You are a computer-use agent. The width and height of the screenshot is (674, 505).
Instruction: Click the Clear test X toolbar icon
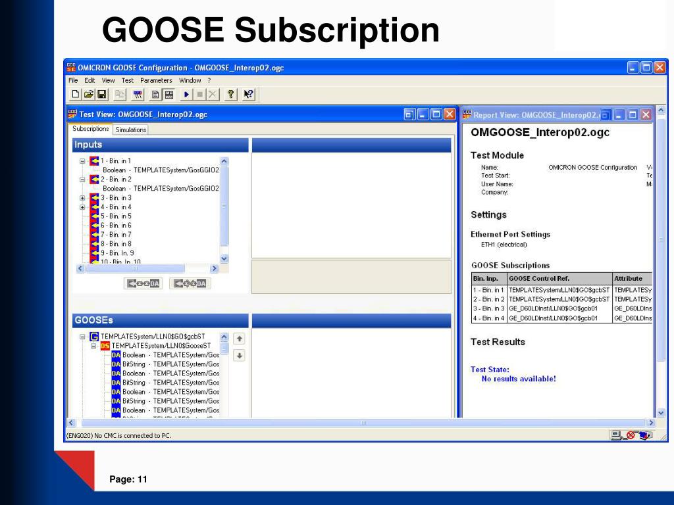coord(213,95)
